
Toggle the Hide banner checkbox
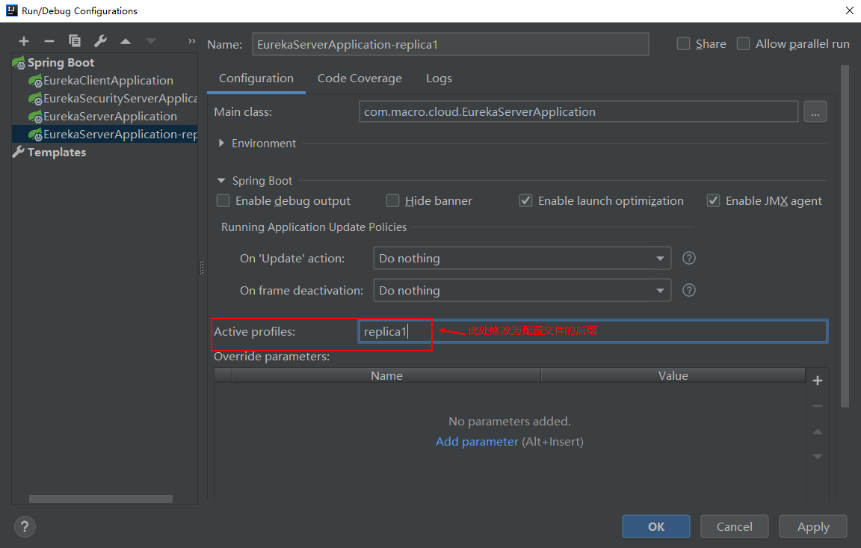point(393,201)
